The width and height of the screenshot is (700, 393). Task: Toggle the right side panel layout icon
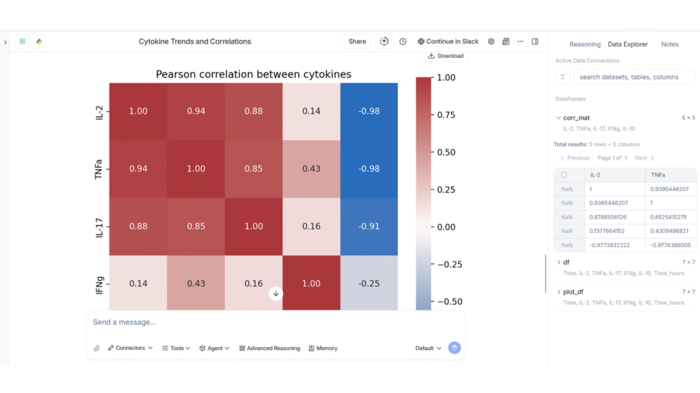[x=535, y=42]
